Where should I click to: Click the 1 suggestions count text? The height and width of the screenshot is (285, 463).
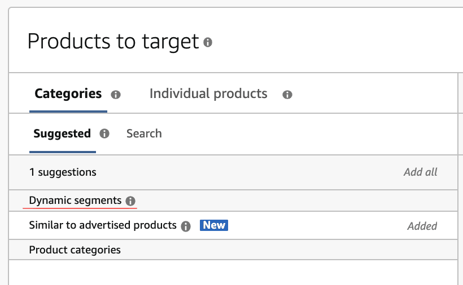63,172
